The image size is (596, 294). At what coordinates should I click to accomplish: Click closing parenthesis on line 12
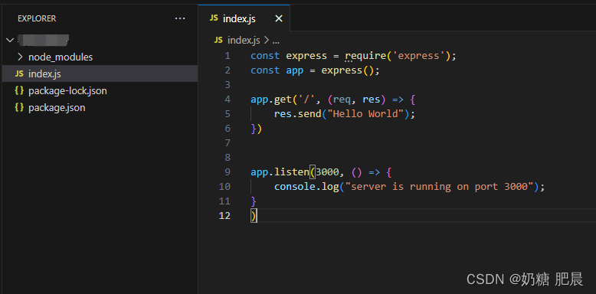254,216
